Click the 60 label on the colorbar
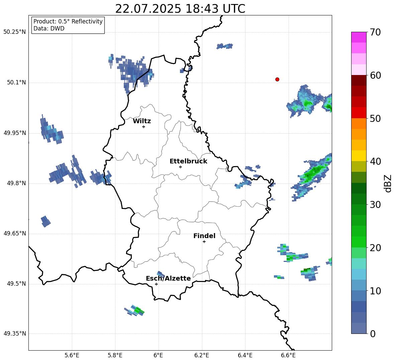Image resolution: width=396 pixels, height=362 pixels. tap(375, 75)
